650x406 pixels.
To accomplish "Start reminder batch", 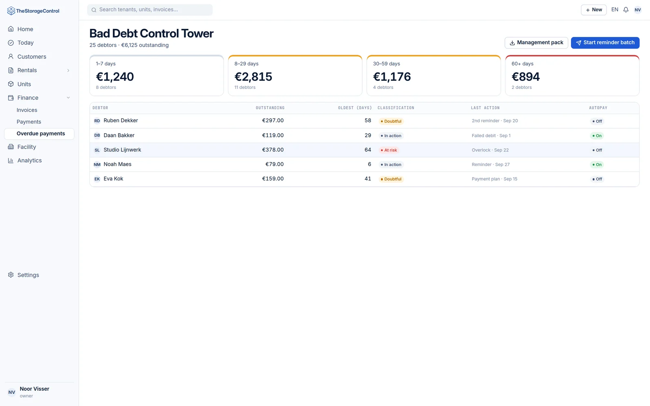I will (605, 43).
